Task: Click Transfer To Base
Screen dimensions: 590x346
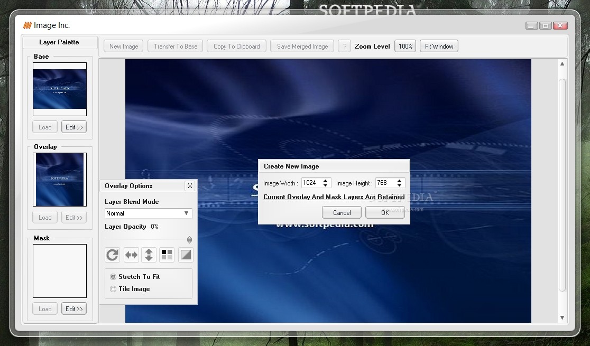Action: click(x=176, y=46)
